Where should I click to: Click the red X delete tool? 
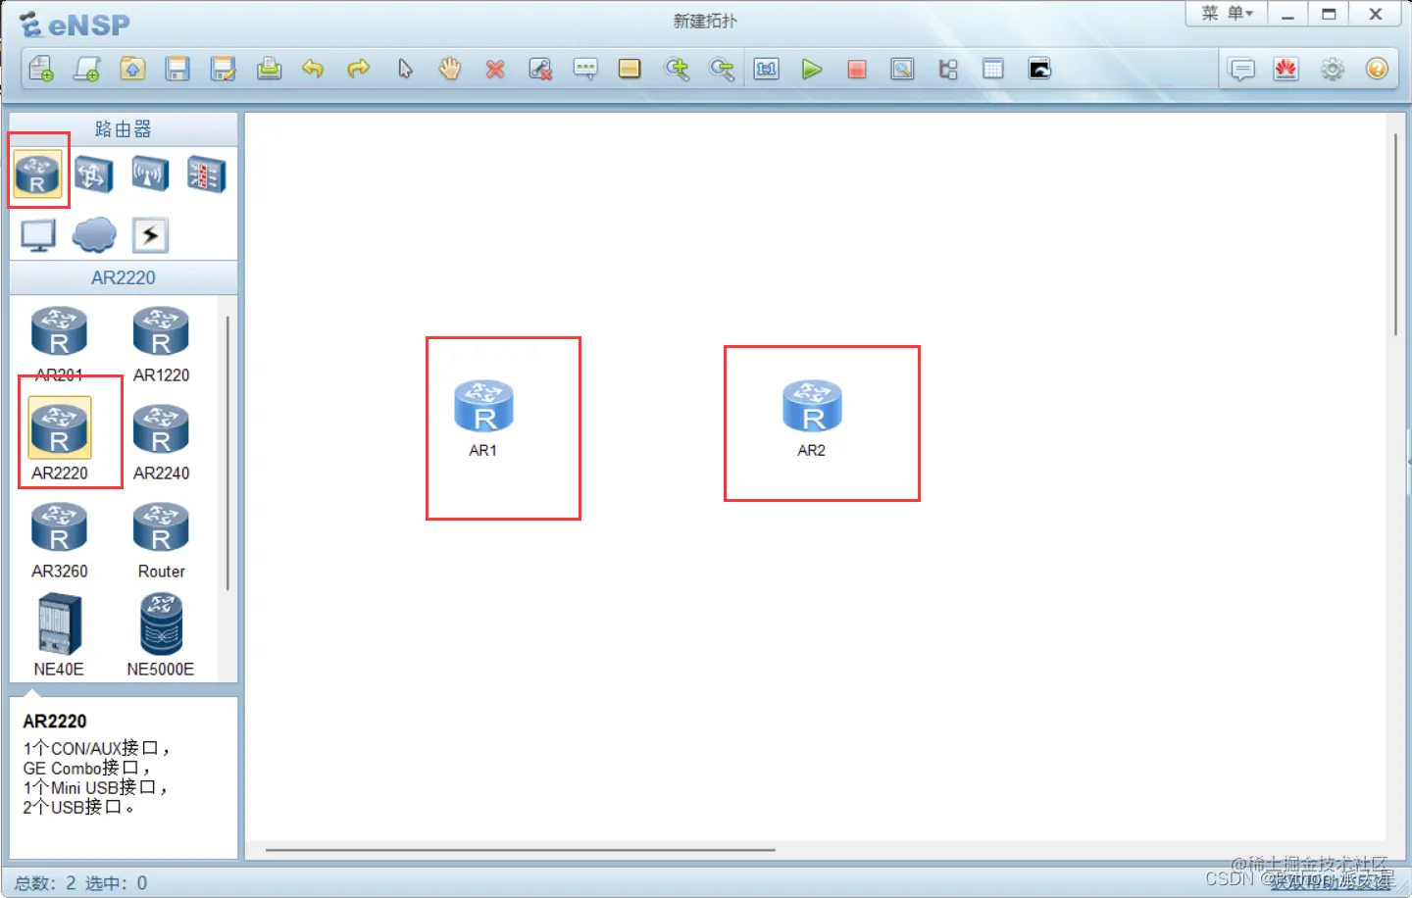point(495,69)
